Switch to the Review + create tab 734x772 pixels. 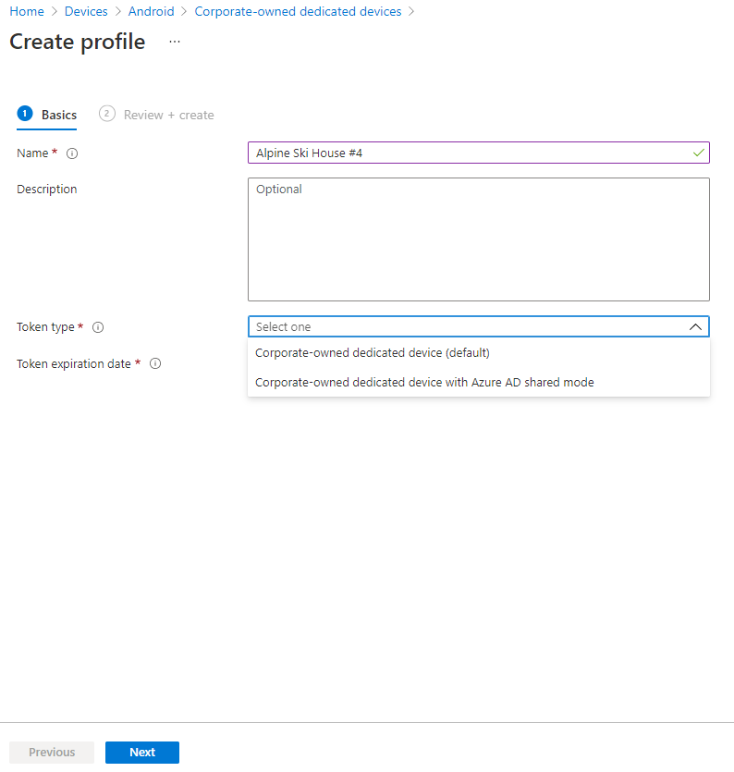click(169, 114)
